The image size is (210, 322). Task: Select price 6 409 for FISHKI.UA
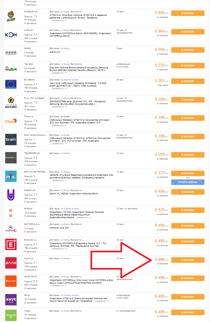click(x=161, y=191)
